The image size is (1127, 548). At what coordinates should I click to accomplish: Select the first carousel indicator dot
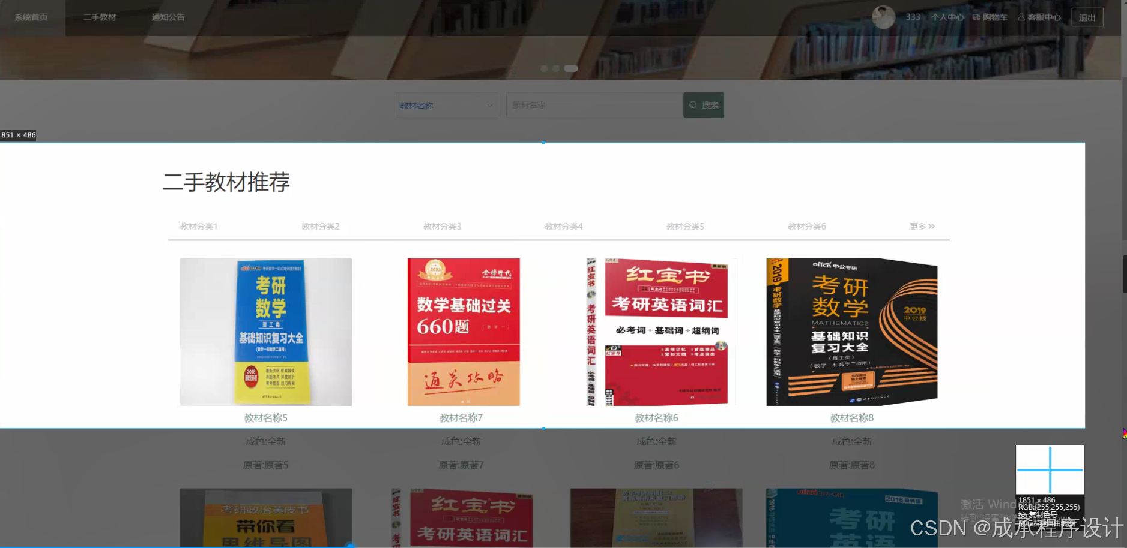click(544, 68)
